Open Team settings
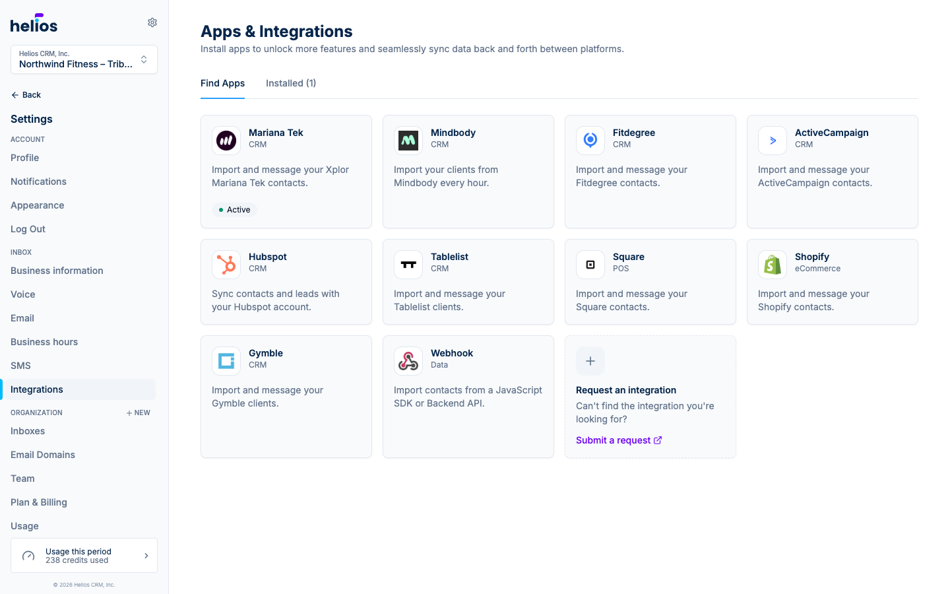950x594 pixels. coord(22,478)
